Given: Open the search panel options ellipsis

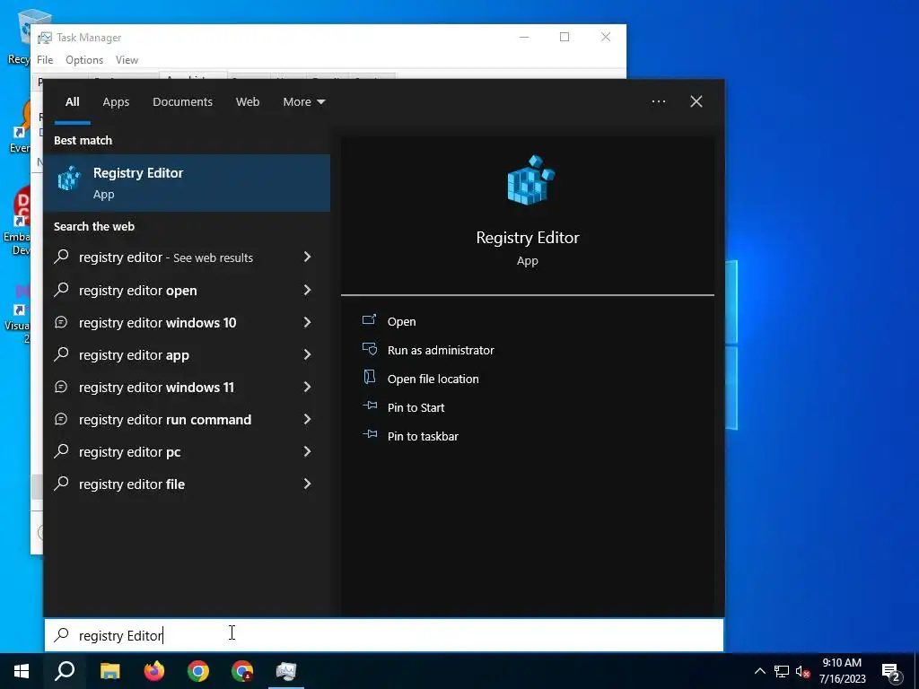Looking at the screenshot, I should 658,101.
